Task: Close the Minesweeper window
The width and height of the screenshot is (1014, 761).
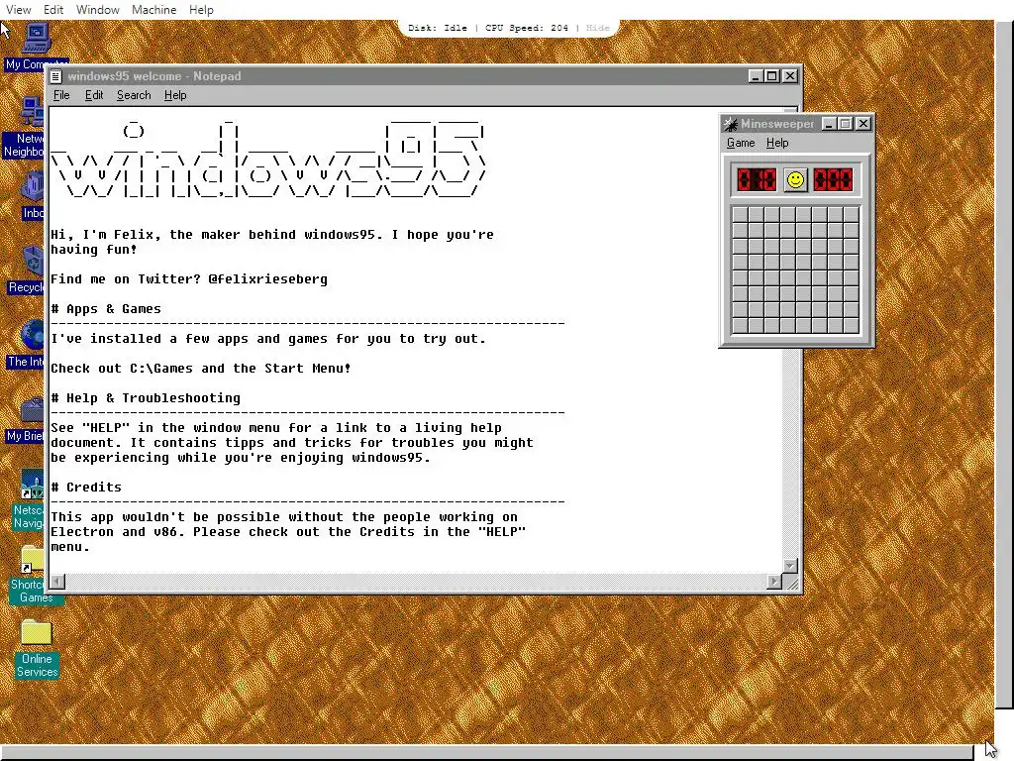Action: coord(863,124)
